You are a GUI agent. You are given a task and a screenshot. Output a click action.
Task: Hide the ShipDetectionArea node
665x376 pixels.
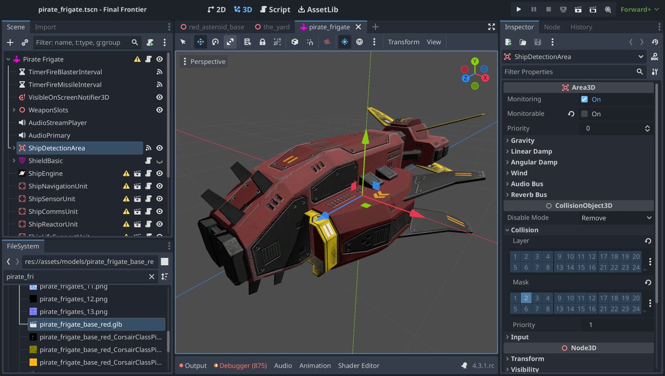click(160, 148)
